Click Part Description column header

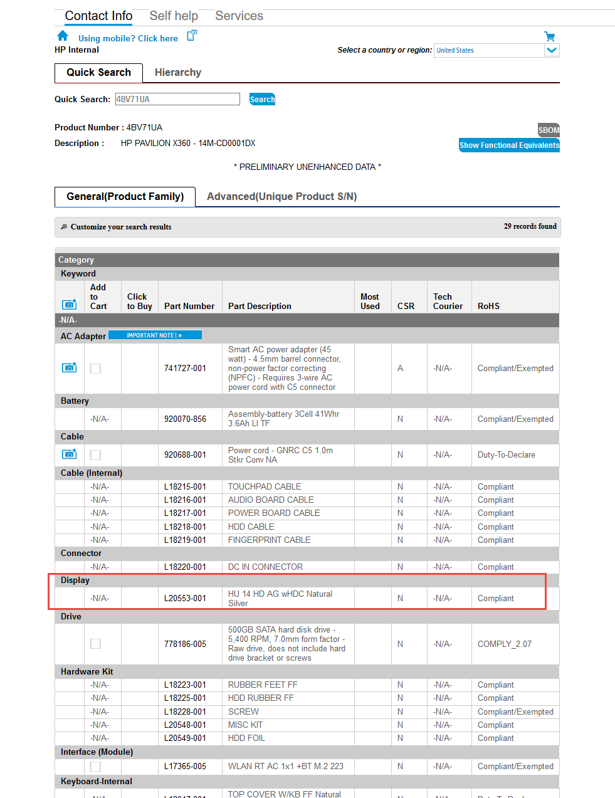(260, 306)
